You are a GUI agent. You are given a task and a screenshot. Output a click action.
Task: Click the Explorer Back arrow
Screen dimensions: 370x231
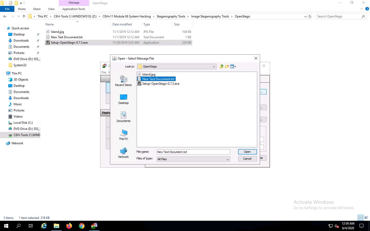(x=5, y=16)
